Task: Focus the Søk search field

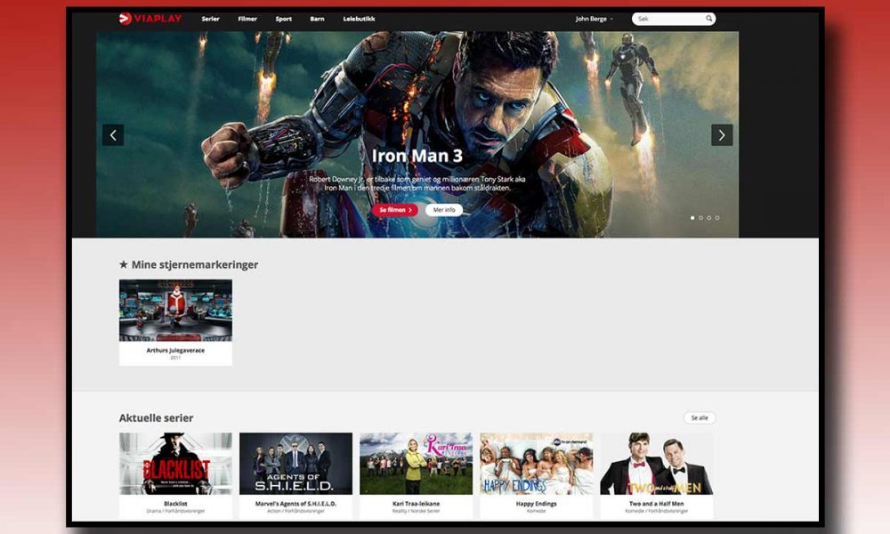Action: (x=674, y=19)
